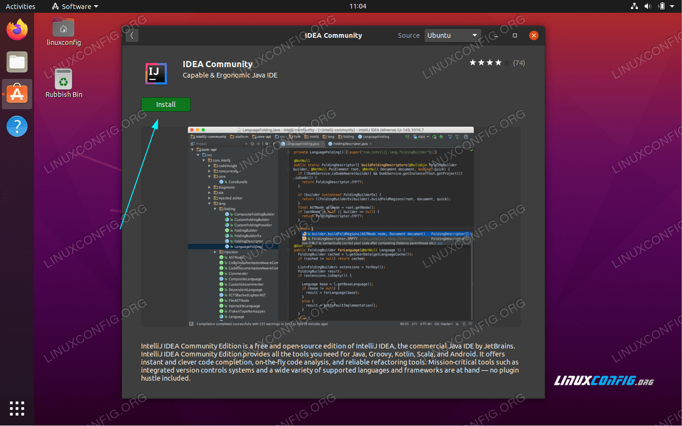Click the 11:04 clock in top bar
Image resolution: width=682 pixels, height=426 pixels.
[358, 6]
